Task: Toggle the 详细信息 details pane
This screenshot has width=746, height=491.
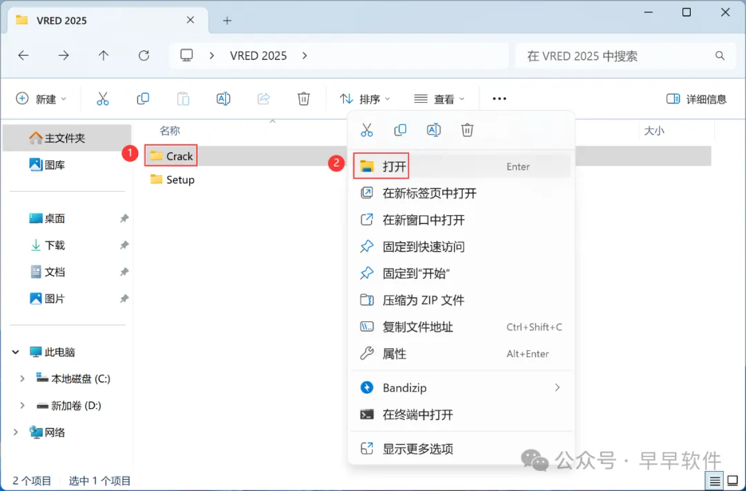Action: click(x=696, y=99)
